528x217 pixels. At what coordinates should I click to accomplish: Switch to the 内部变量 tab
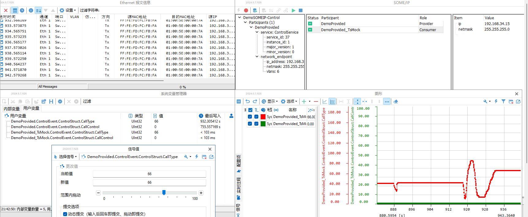pos(11,108)
